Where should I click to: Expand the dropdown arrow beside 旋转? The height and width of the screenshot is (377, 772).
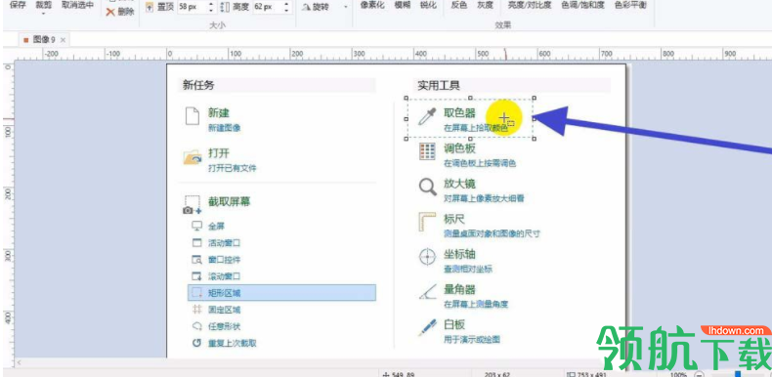coord(345,8)
